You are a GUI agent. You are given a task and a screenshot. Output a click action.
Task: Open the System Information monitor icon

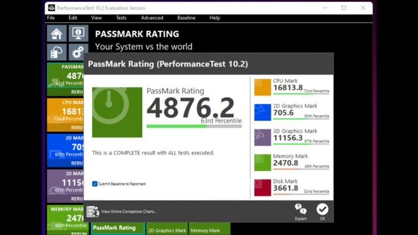click(x=78, y=33)
